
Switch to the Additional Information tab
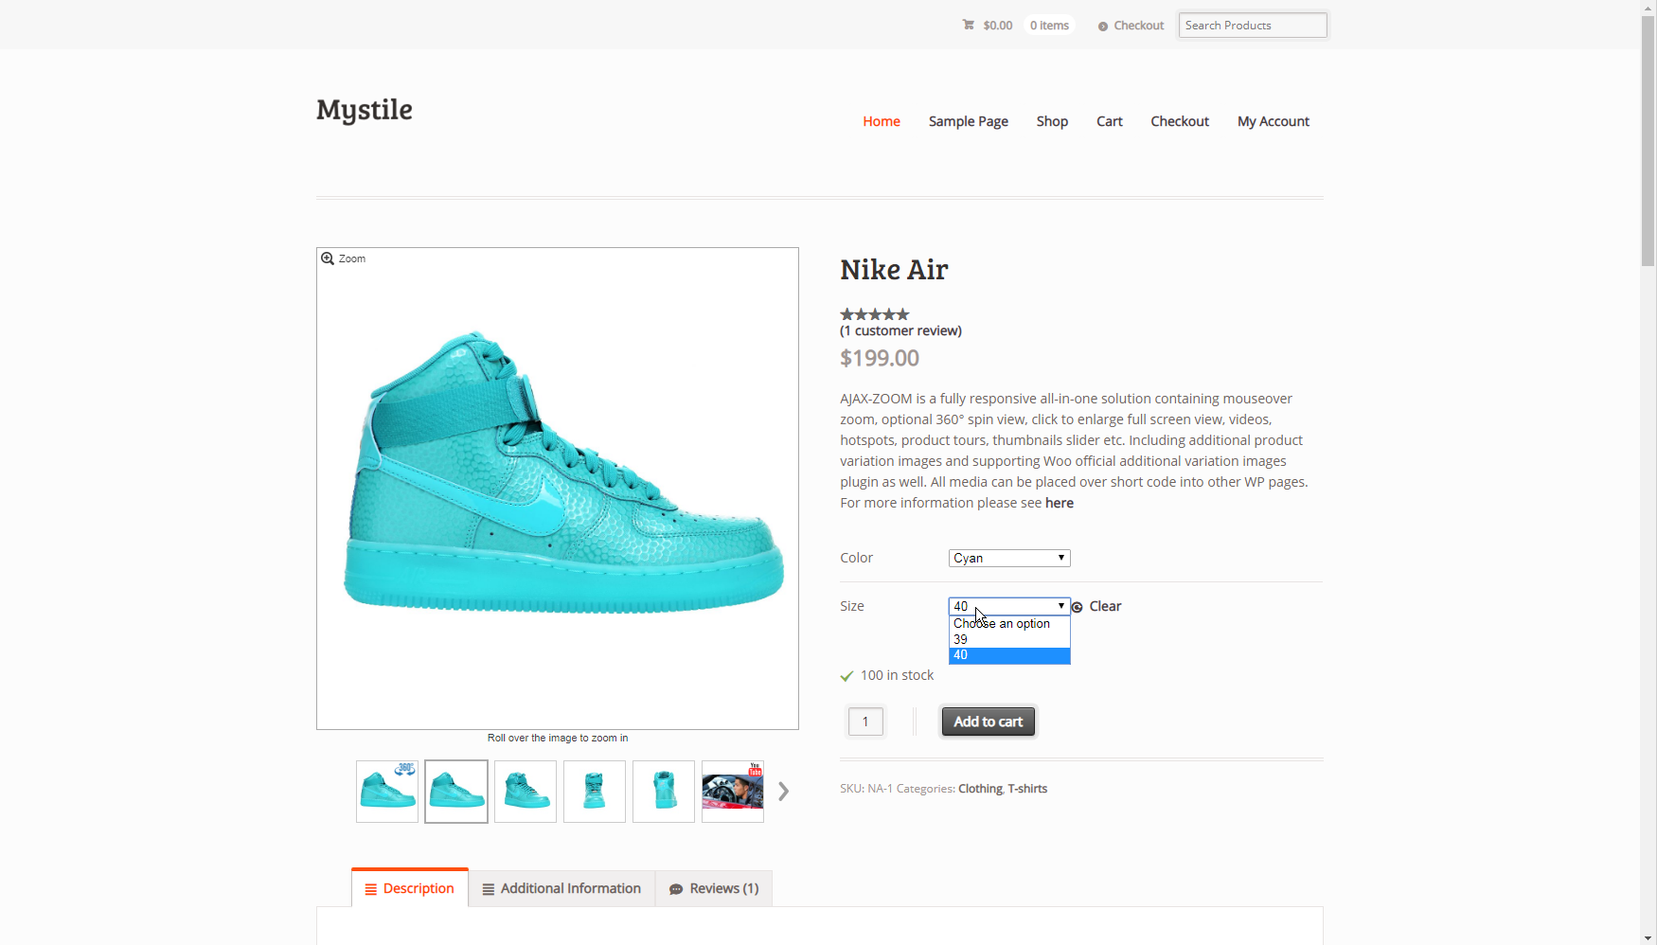pyautogui.click(x=561, y=889)
